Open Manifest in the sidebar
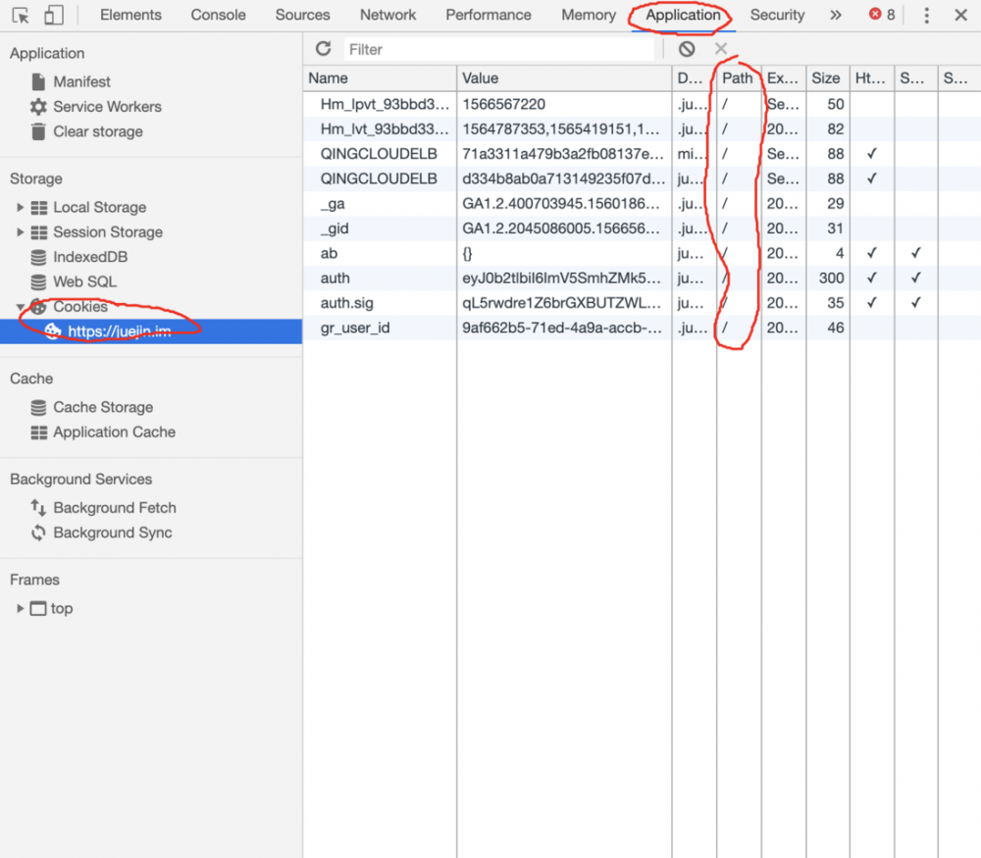The image size is (981, 858). [x=82, y=82]
